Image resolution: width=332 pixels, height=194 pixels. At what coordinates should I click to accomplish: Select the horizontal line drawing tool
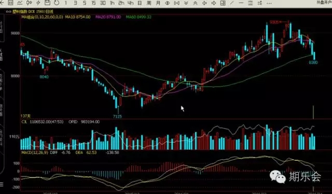pos(241,3)
